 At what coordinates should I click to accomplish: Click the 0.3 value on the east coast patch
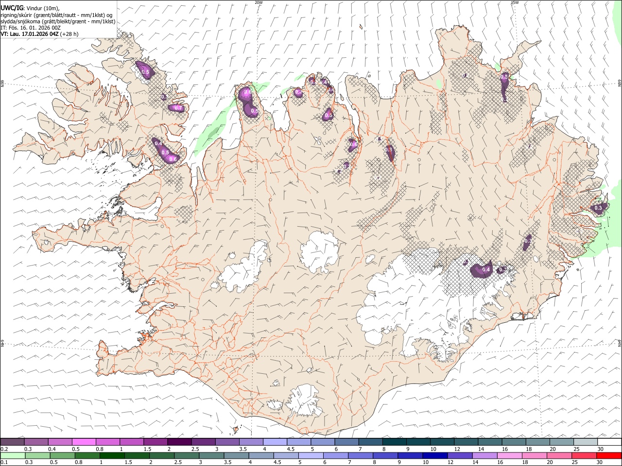click(598, 208)
